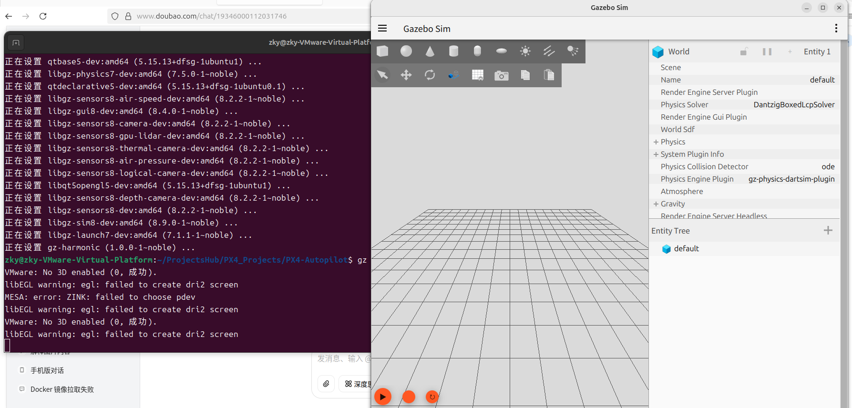Click the Entity 1 label
Screen dimensions: 852x408
click(817, 51)
